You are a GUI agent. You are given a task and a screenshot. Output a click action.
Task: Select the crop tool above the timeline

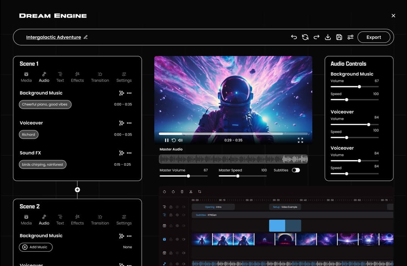pos(199,192)
